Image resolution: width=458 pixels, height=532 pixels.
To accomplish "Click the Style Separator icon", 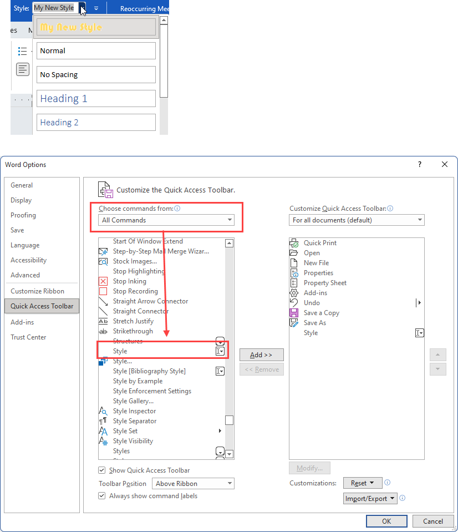I will coord(103,421).
